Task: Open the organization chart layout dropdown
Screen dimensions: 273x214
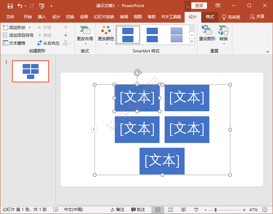Action: point(67,43)
